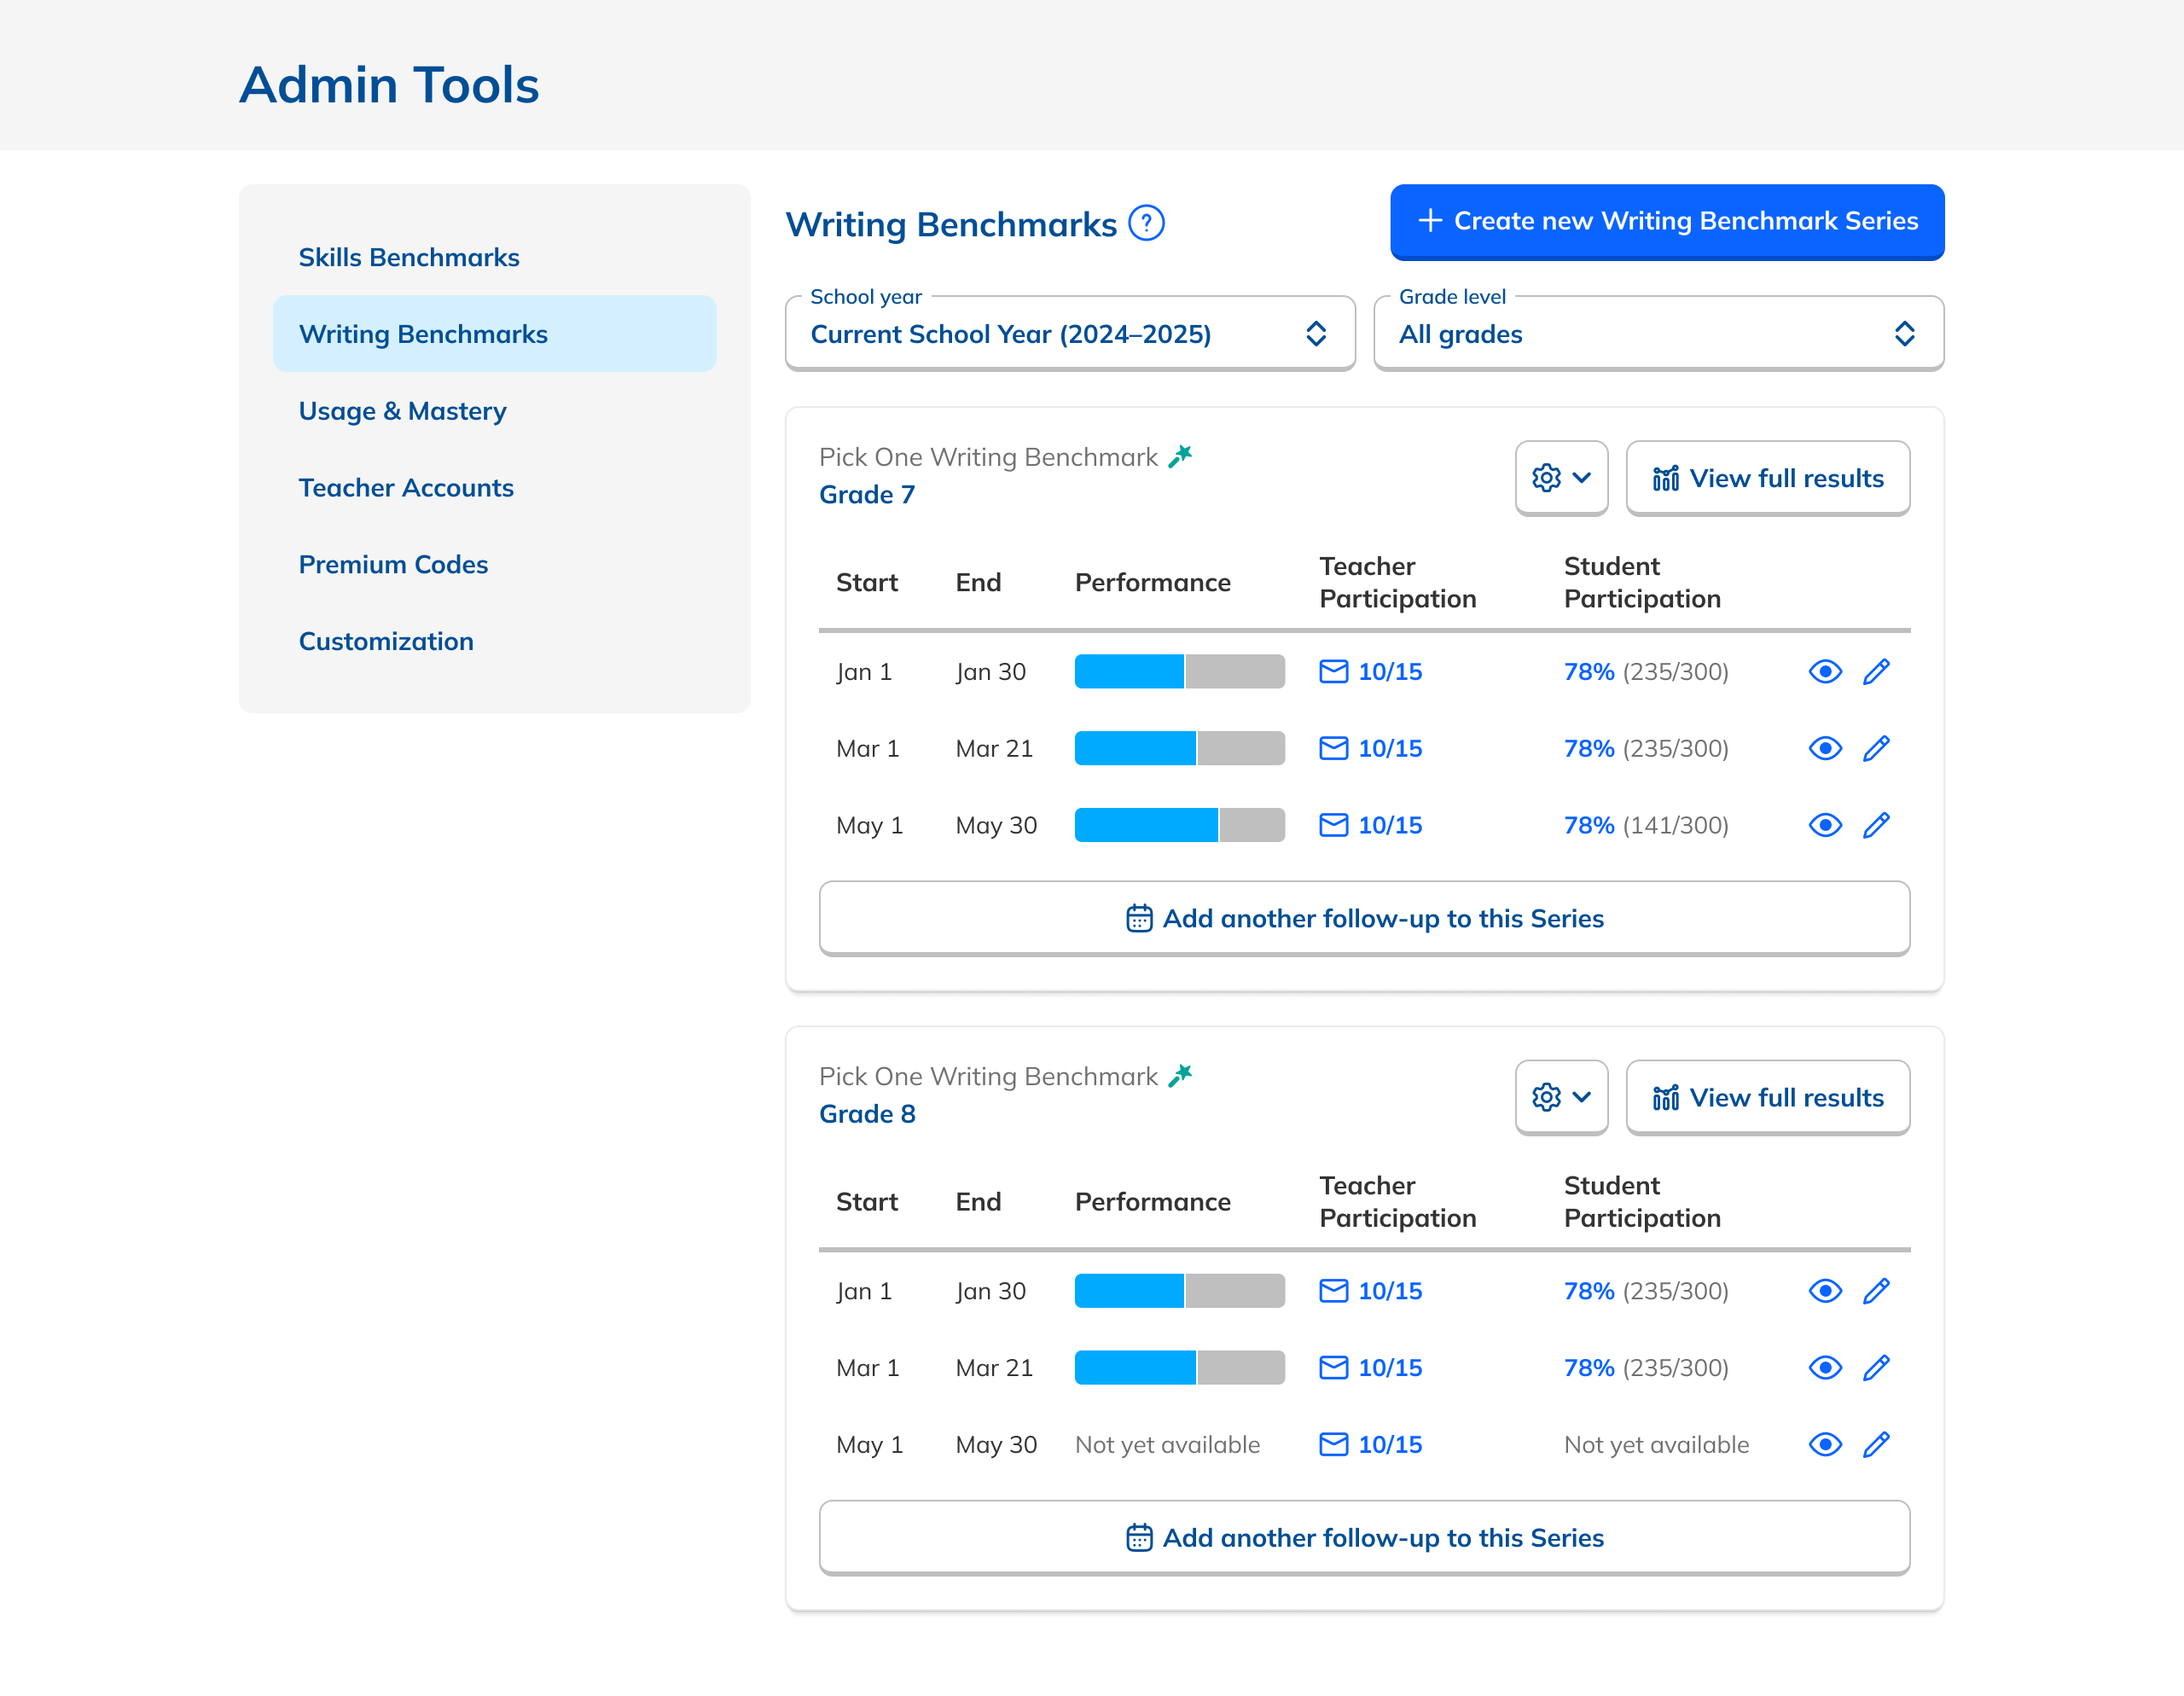This screenshot has width=2184, height=1696.
Task: Click envelope icon in Grade 7 Mar 1 row
Action: coord(1333,748)
